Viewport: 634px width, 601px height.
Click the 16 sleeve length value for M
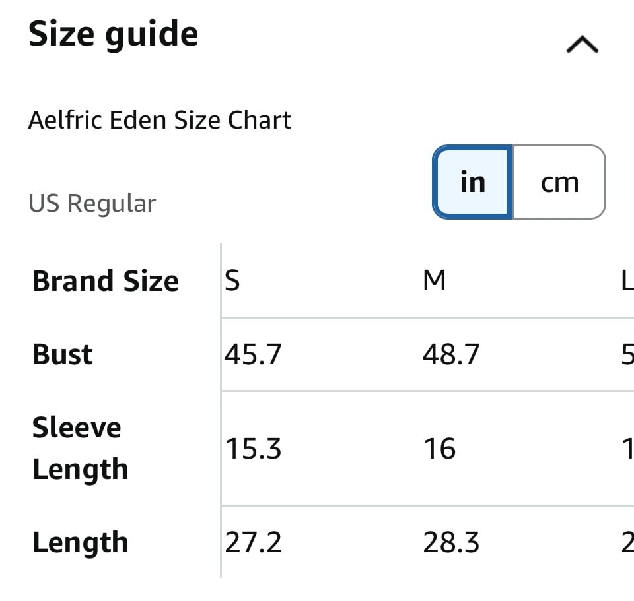pos(440,449)
